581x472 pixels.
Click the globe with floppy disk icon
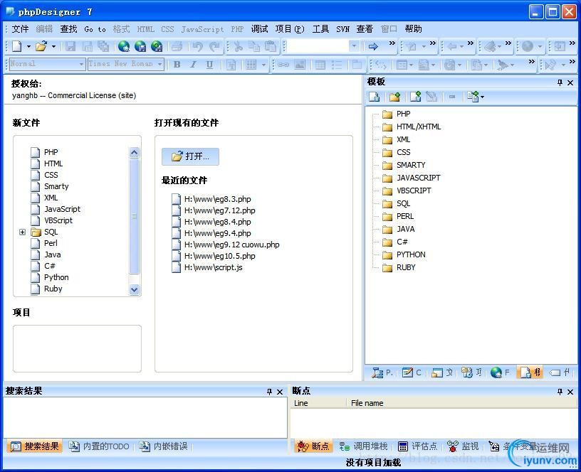click(140, 46)
